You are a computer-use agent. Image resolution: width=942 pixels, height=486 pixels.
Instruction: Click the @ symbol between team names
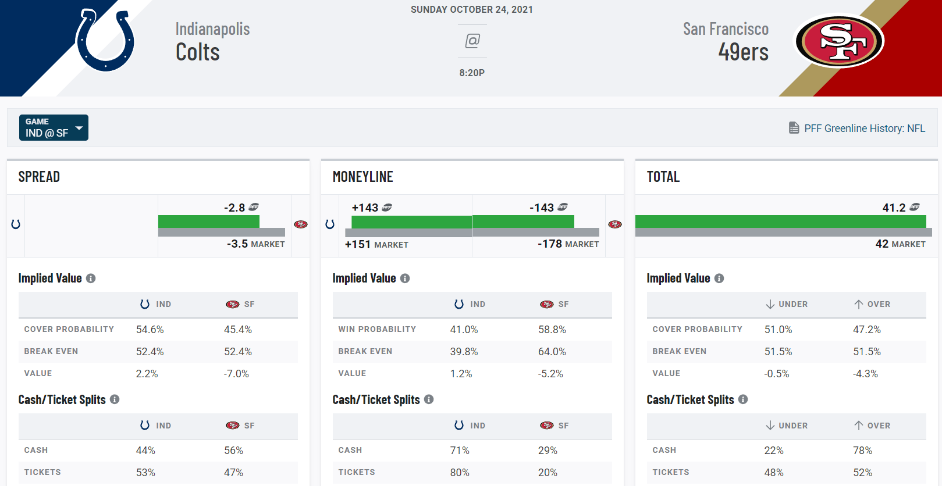click(472, 41)
